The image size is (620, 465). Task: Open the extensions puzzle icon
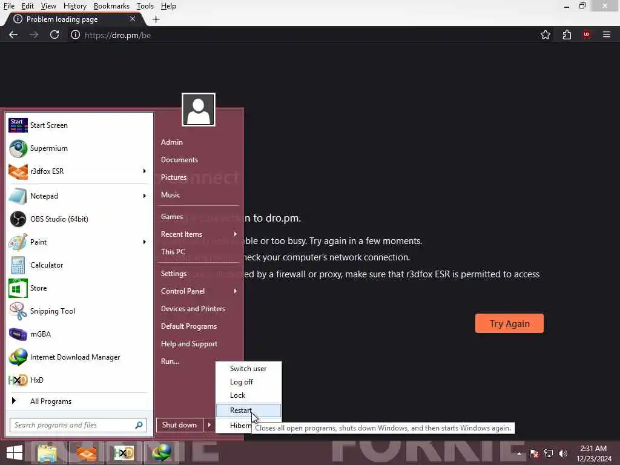coord(567,35)
